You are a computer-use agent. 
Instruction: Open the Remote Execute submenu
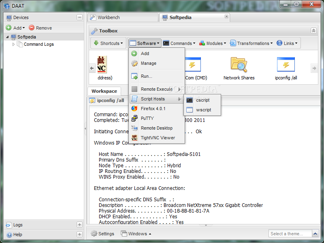[157, 89]
